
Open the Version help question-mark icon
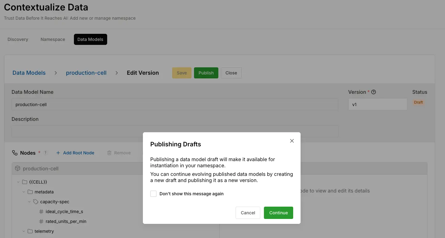(374, 92)
